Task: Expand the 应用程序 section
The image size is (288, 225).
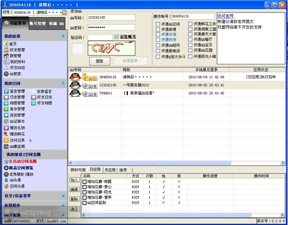Action: pyautogui.click(x=63, y=205)
